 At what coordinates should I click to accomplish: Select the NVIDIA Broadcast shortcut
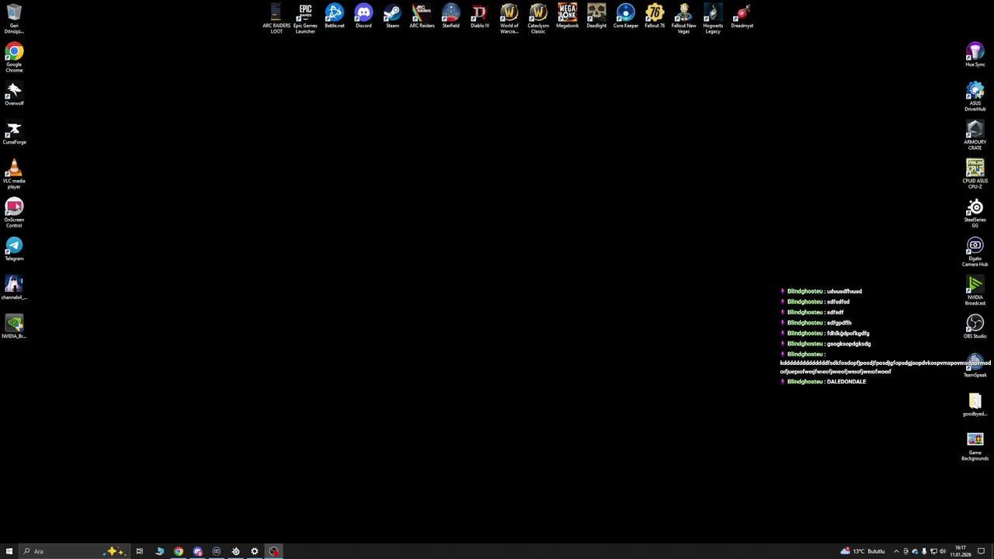coord(975,290)
